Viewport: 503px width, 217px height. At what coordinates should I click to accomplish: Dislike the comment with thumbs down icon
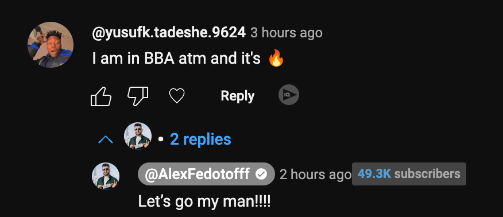(x=138, y=96)
